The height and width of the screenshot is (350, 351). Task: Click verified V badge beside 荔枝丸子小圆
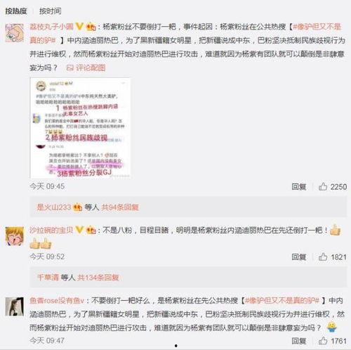pyautogui.click(x=79, y=27)
